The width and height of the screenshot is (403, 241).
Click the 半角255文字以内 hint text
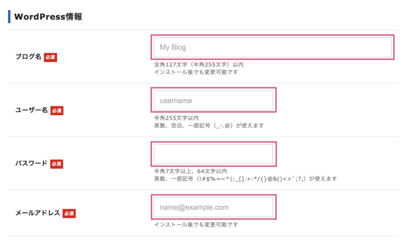tap(176, 118)
